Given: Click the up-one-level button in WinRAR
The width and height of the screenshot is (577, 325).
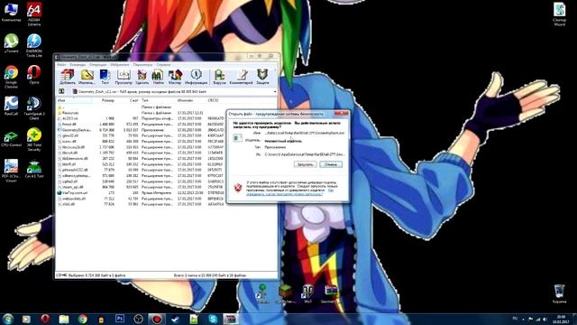Looking at the screenshot, I should tap(61, 91).
